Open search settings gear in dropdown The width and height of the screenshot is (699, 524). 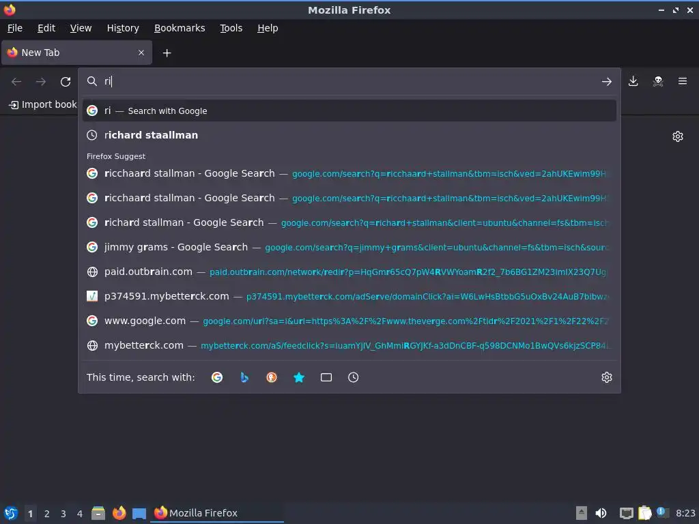click(607, 377)
